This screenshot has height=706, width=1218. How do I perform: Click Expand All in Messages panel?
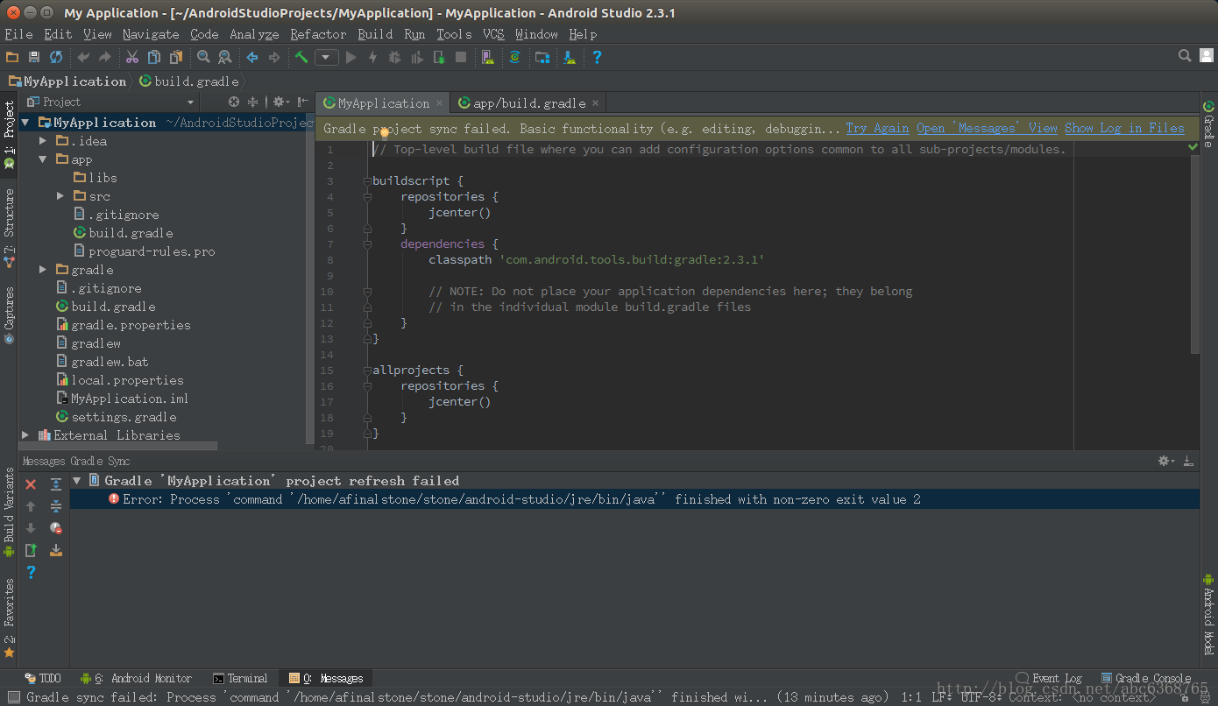pos(56,484)
